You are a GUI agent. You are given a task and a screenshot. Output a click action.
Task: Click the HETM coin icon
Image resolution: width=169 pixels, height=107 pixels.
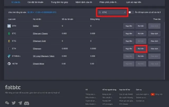click(9, 64)
